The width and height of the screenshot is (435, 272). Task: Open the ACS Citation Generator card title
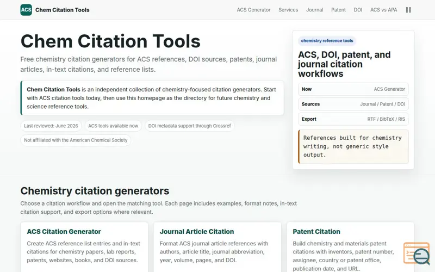point(64,232)
